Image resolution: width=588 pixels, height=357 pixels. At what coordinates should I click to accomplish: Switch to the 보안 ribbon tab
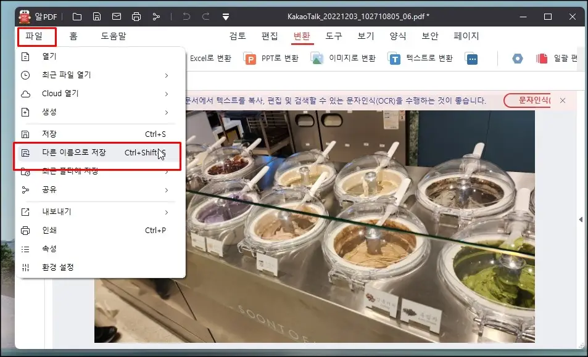pyautogui.click(x=430, y=36)
